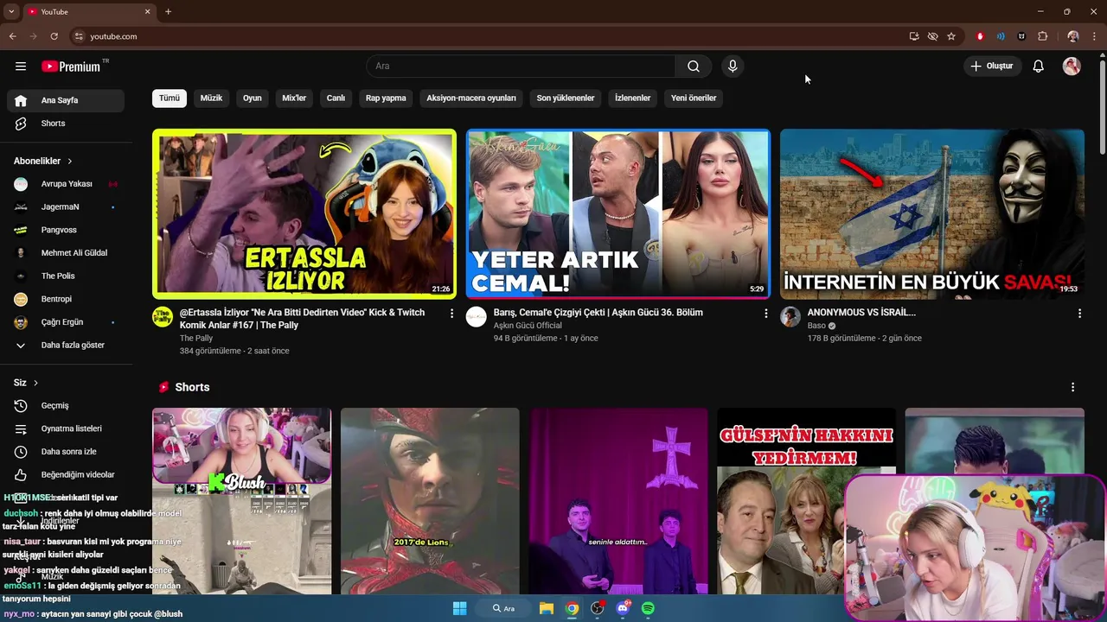
Task: Click The Pally channel avatar
Action: click(163, 316)
